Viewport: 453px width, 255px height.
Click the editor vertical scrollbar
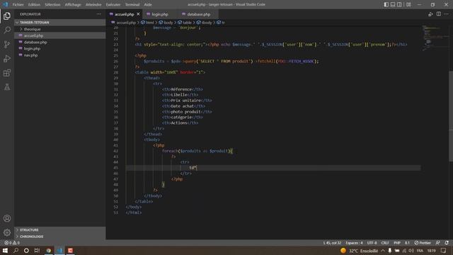tap(451, 115)
